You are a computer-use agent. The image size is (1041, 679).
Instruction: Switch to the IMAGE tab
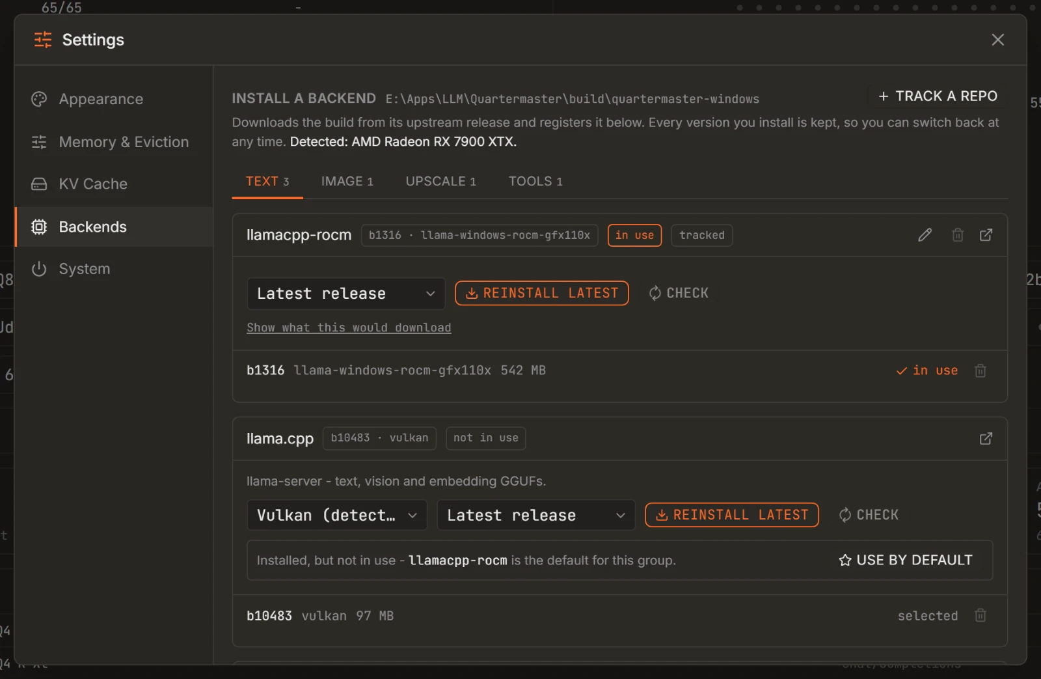click(347, 182)
